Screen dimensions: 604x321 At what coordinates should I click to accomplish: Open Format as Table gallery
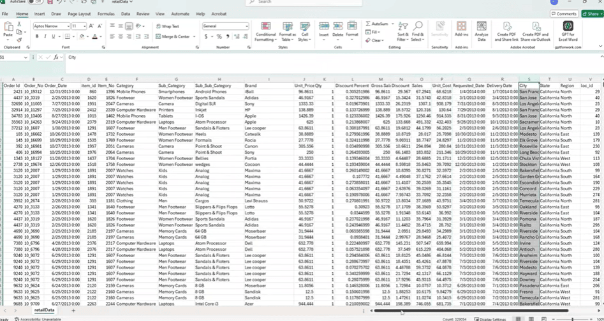click(x=288, y=32)
